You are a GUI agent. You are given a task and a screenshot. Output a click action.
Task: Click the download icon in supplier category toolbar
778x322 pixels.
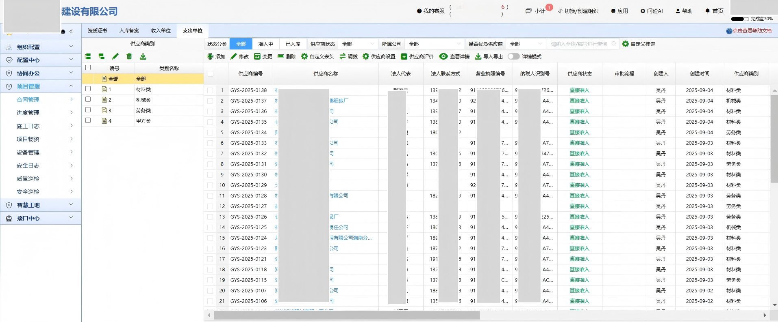[143, 56]
